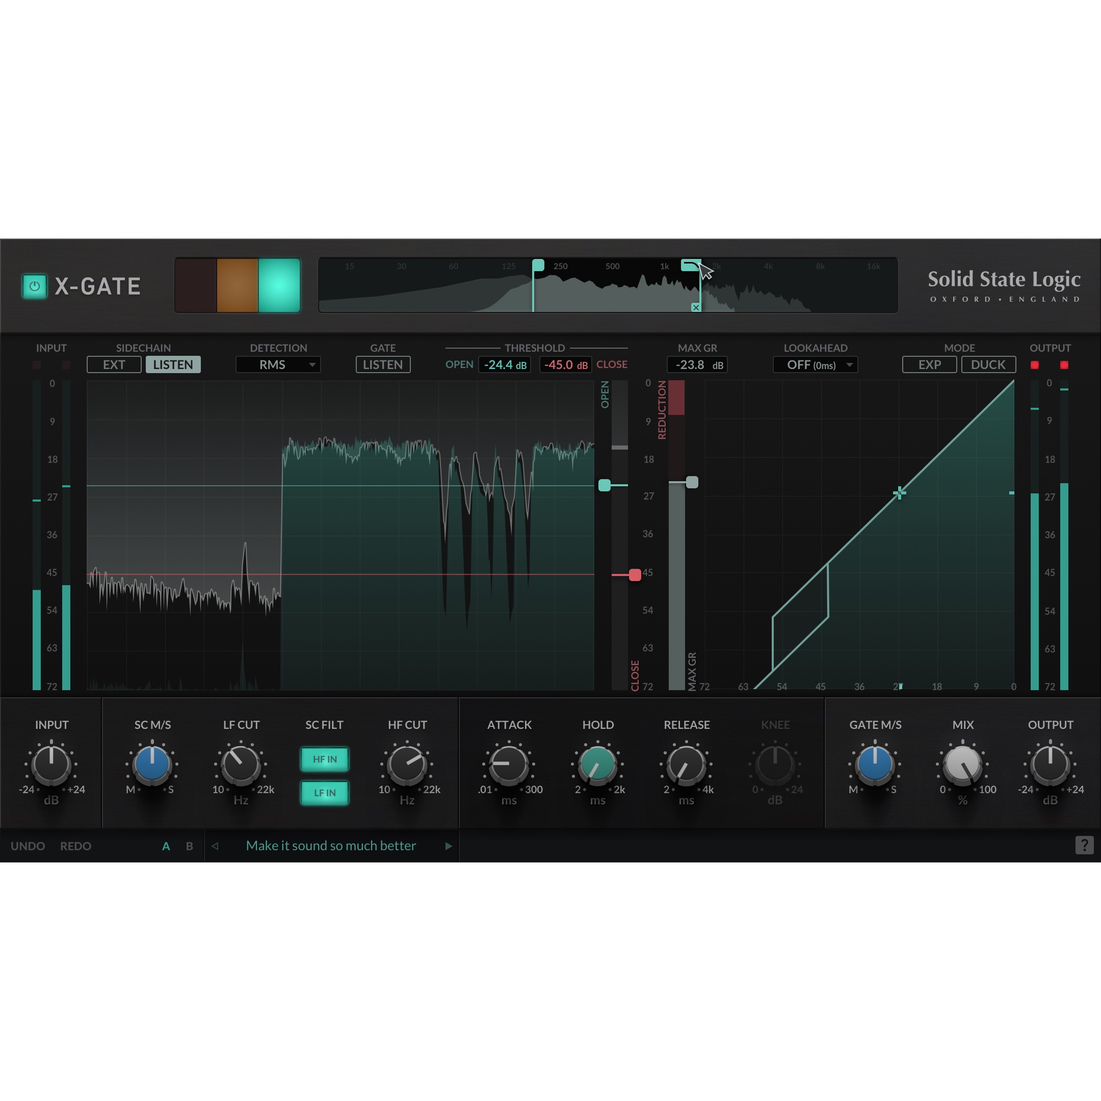Click the x marker below the sidechain spectrum
1101x1101 pixels.
(696, 307)
